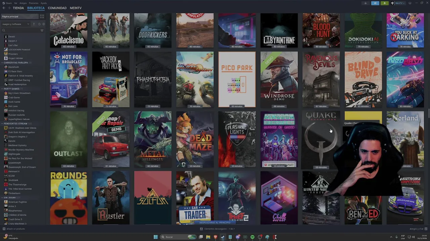Select Russian roulette in the sidebar
The image size is (430, 241).
(x=16, y=115)
